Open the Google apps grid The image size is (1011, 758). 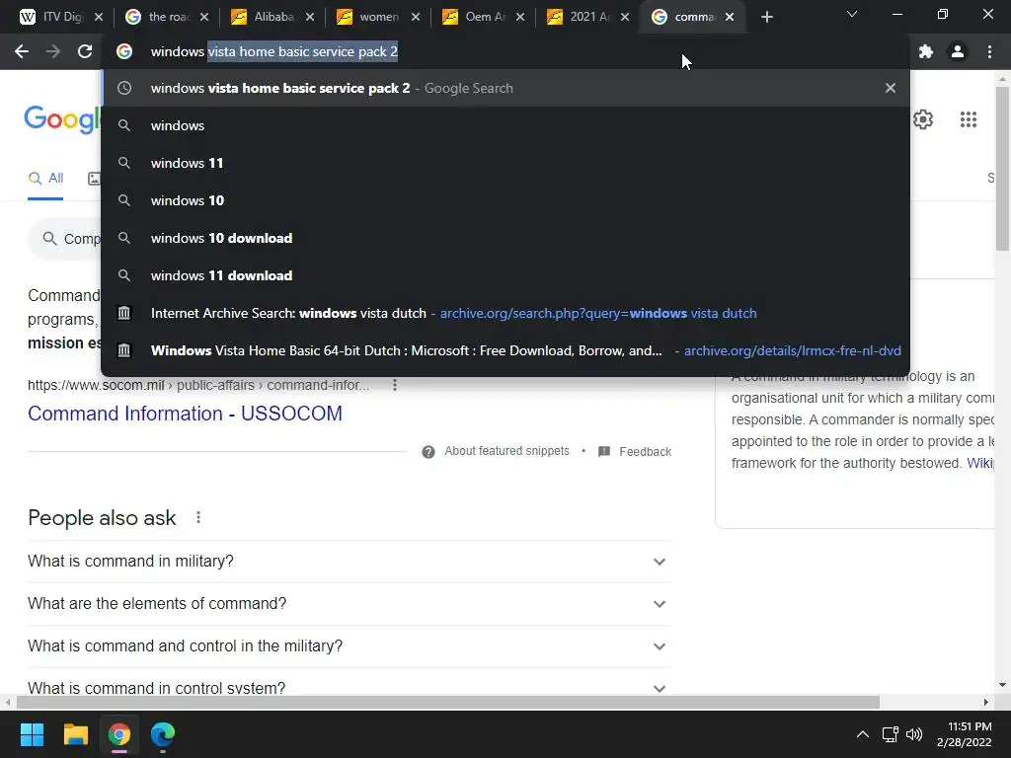point(969,119)
